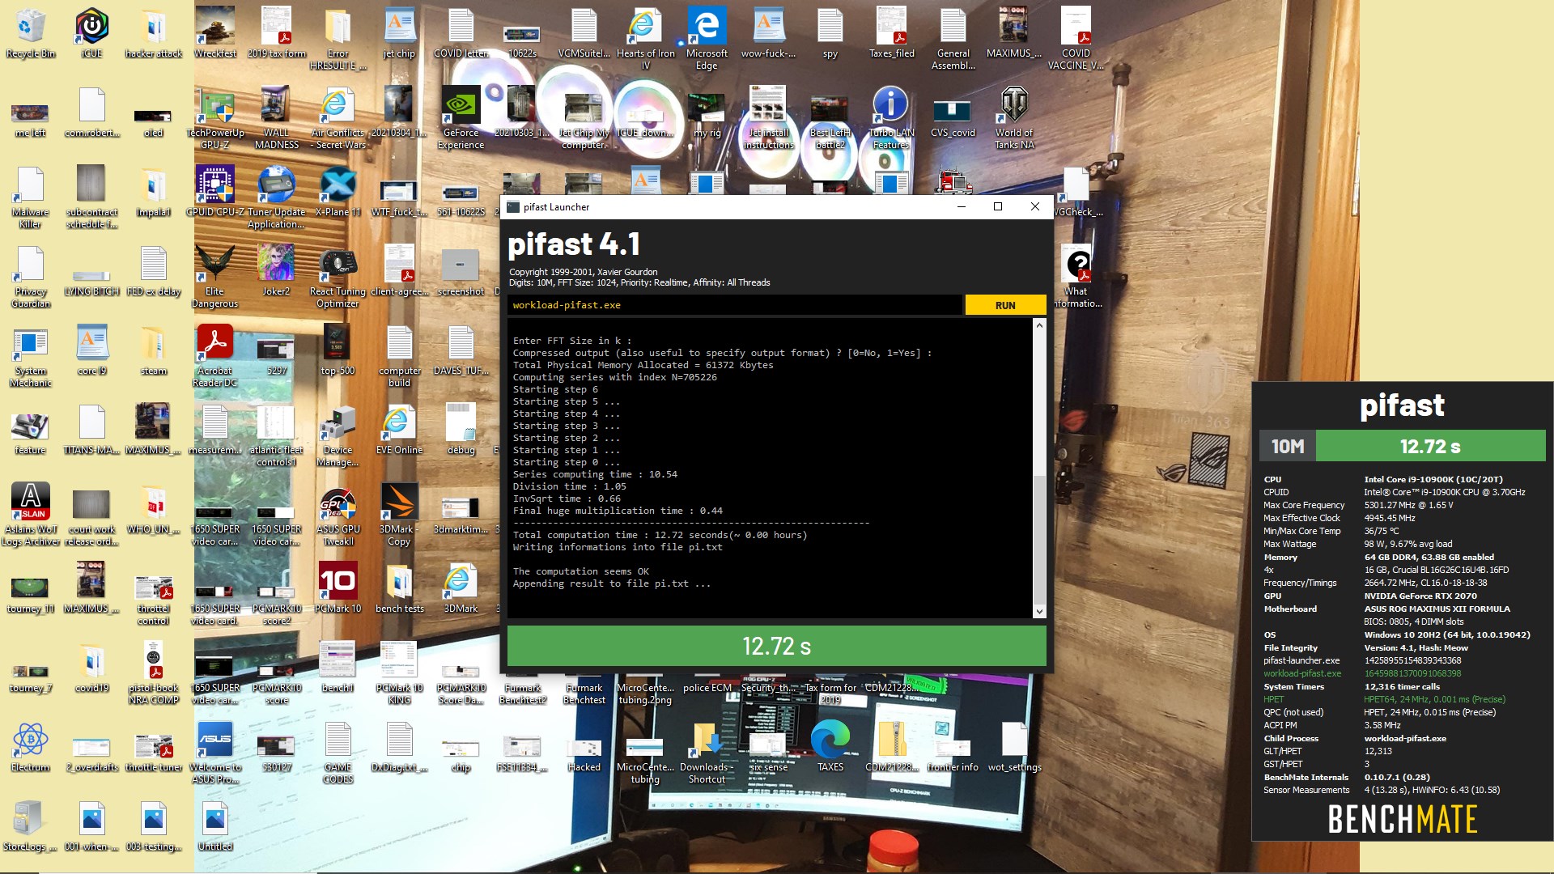Screen dimensions: 1554x874
Task: Click the green 12.72 s score in BenchMate panel
Action: [x=1430, y=446]
